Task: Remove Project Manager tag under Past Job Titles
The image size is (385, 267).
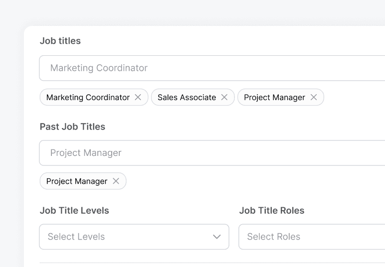Action: [116, 181]
